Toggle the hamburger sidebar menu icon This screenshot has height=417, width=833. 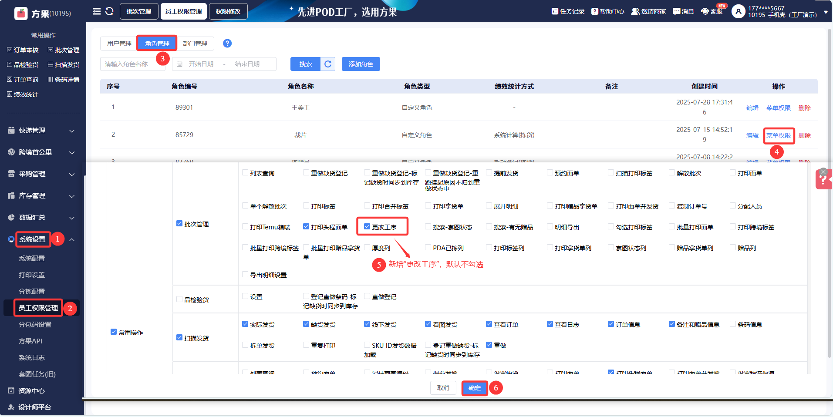(97, 11)
